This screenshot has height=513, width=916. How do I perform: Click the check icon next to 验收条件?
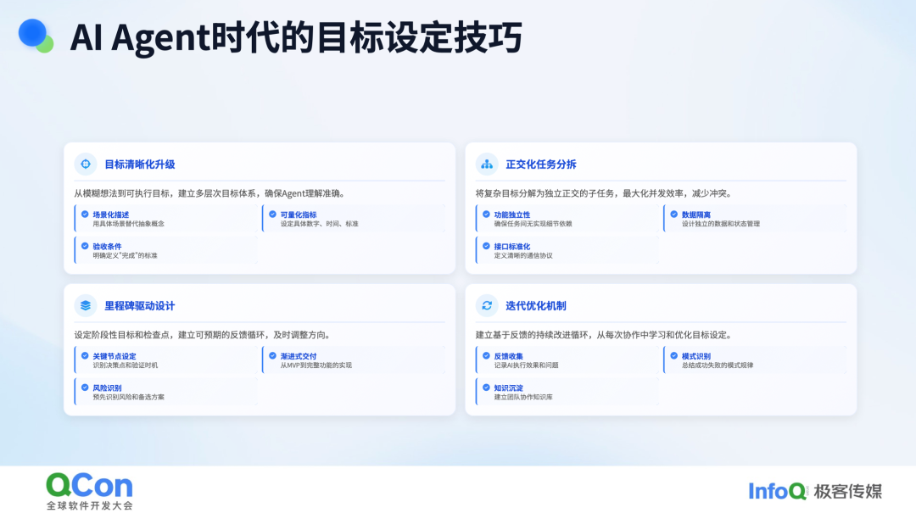tap(86, 246)
